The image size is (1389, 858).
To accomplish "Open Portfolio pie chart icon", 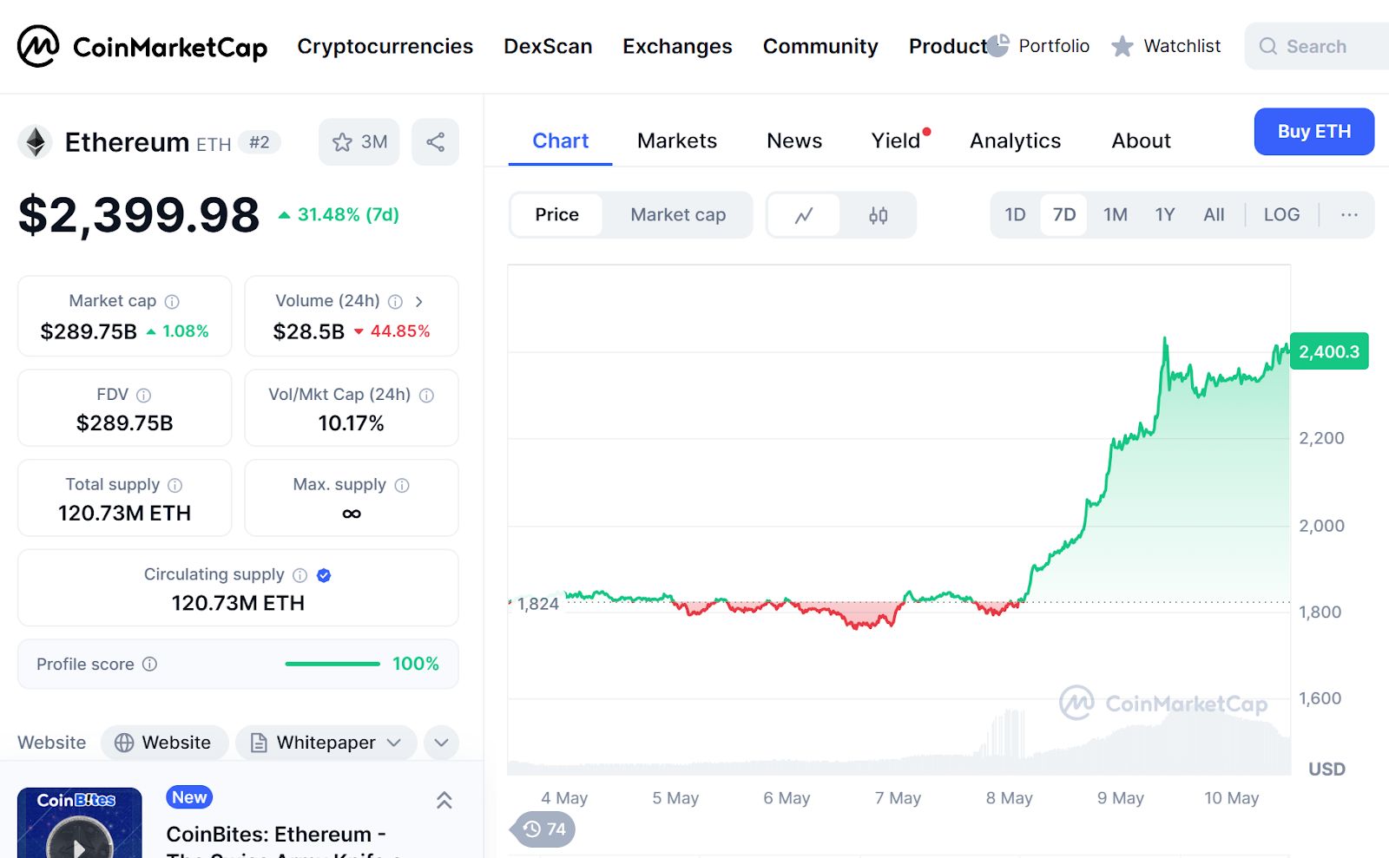I will [998, 46].
